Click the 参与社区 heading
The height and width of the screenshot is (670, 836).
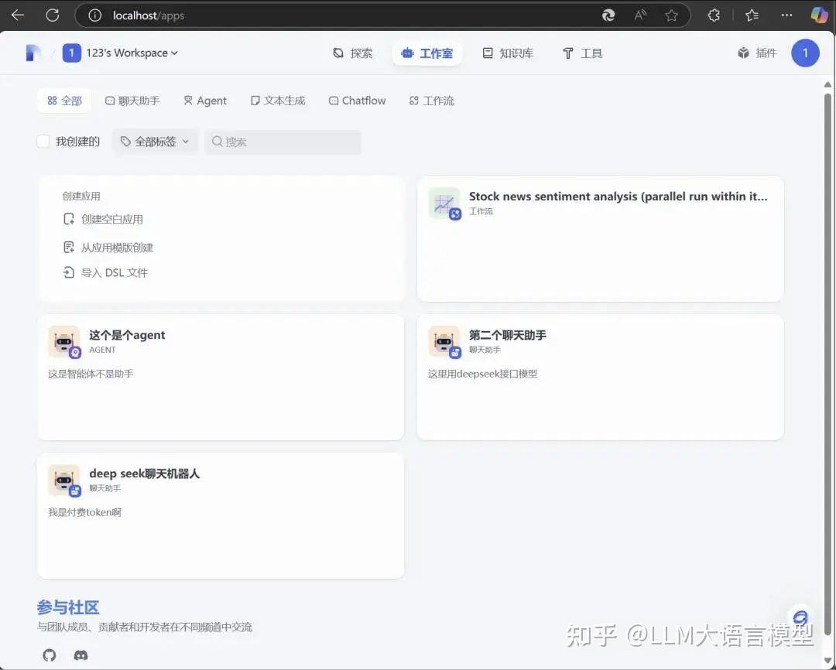point(68,607)
